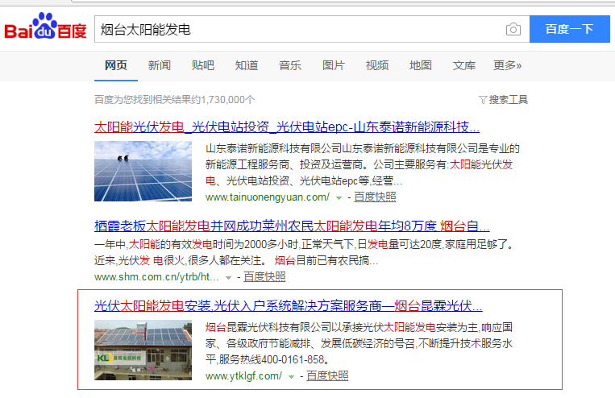Open 百度快照 for ytklgf.com result
The image size is (615, 398).
pyautogui.click(x=327, y=376)
